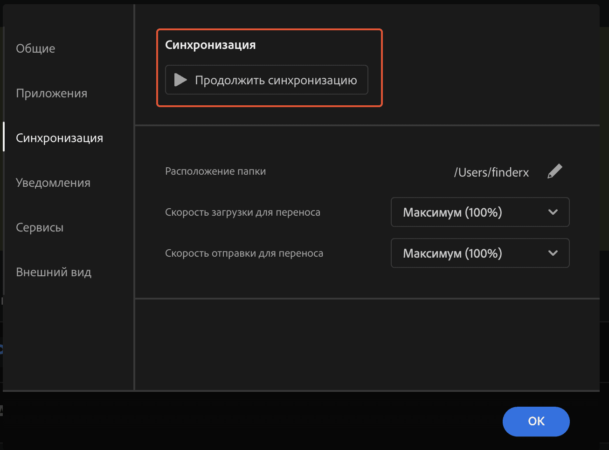Click the chevron arrow of the upload speed dropdown
Screen dimensions: 609x450
553,253
